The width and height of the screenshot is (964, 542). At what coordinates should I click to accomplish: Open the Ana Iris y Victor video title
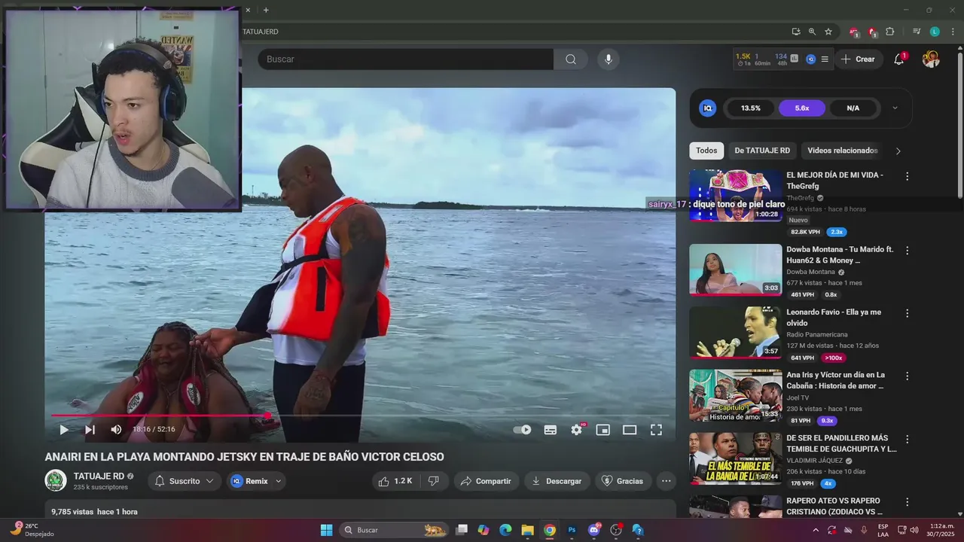tap(836, 380)
